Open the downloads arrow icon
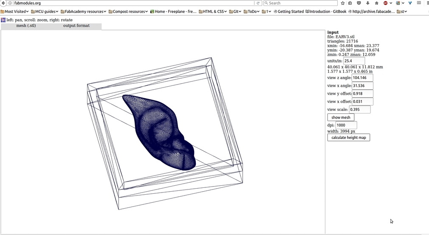429x235 pixels. 368,3
